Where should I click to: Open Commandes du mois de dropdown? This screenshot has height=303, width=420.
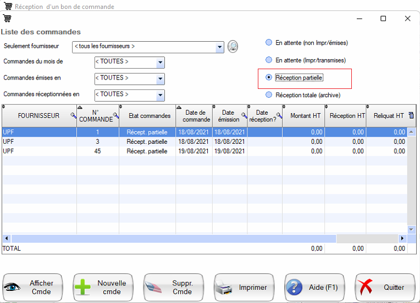click(160, 63)
